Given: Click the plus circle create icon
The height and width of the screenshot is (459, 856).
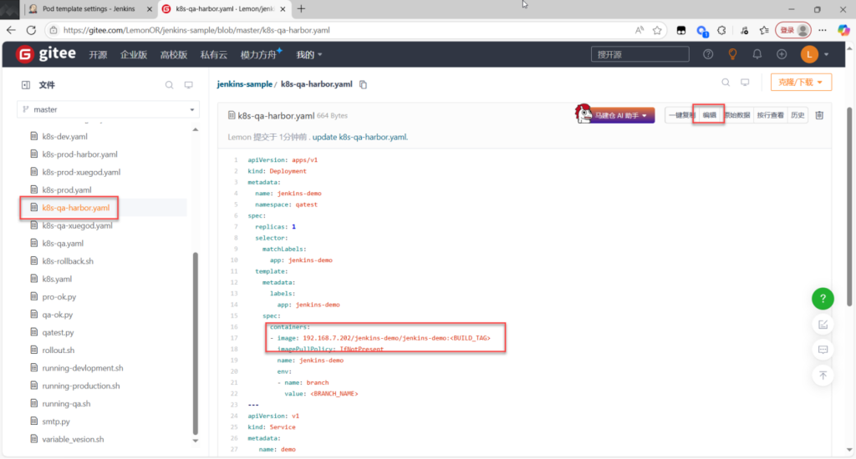Looking at the screenshot, I should click(782, 54).
